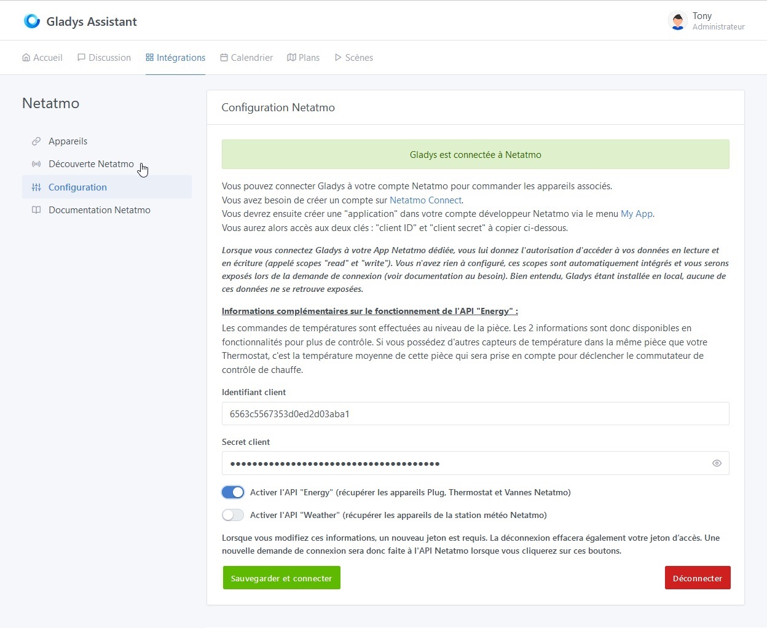
Task: Click Tony's profile avatar
Action: 677,21
